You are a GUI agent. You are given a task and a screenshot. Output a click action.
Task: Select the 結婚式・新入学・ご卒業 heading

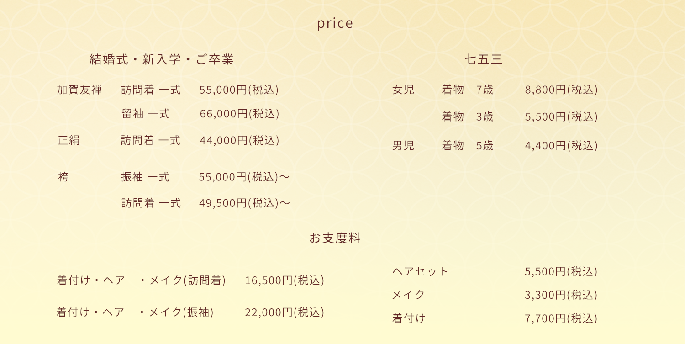tap(162, 59)
